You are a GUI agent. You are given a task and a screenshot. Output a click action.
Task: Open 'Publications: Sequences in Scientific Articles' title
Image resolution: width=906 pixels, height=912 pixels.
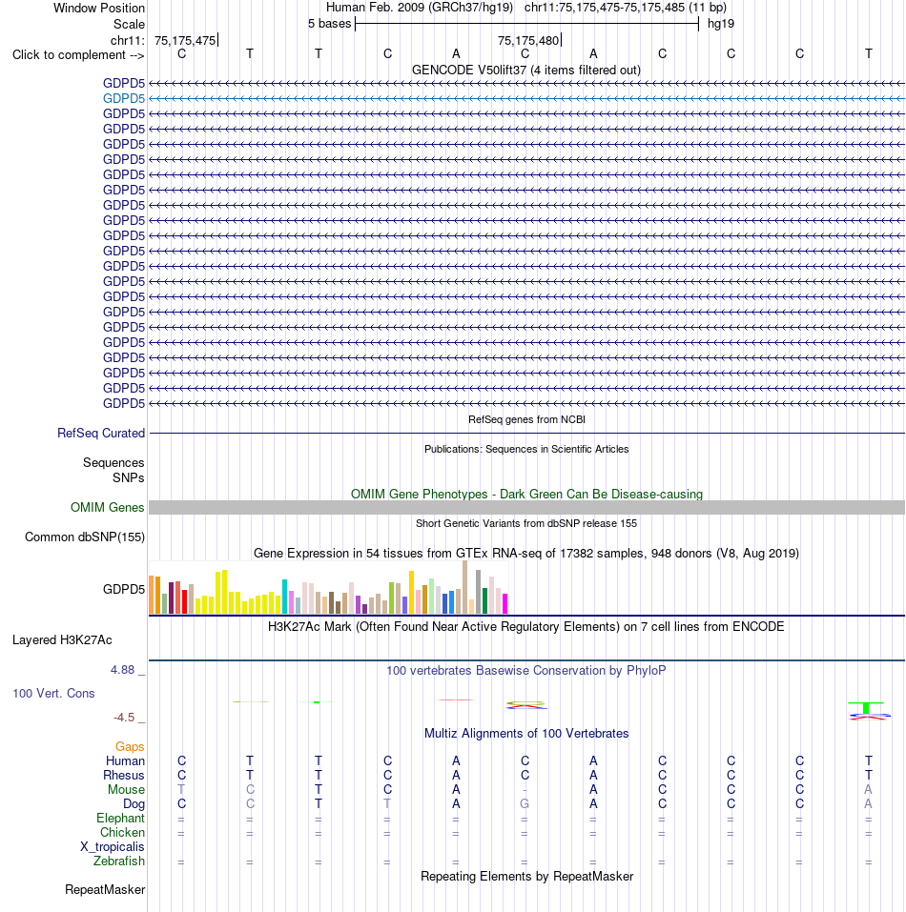click(526, 449)
